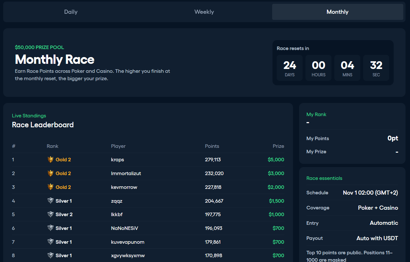
Task: Click player name "Immortalizut"
Action: 126,173
